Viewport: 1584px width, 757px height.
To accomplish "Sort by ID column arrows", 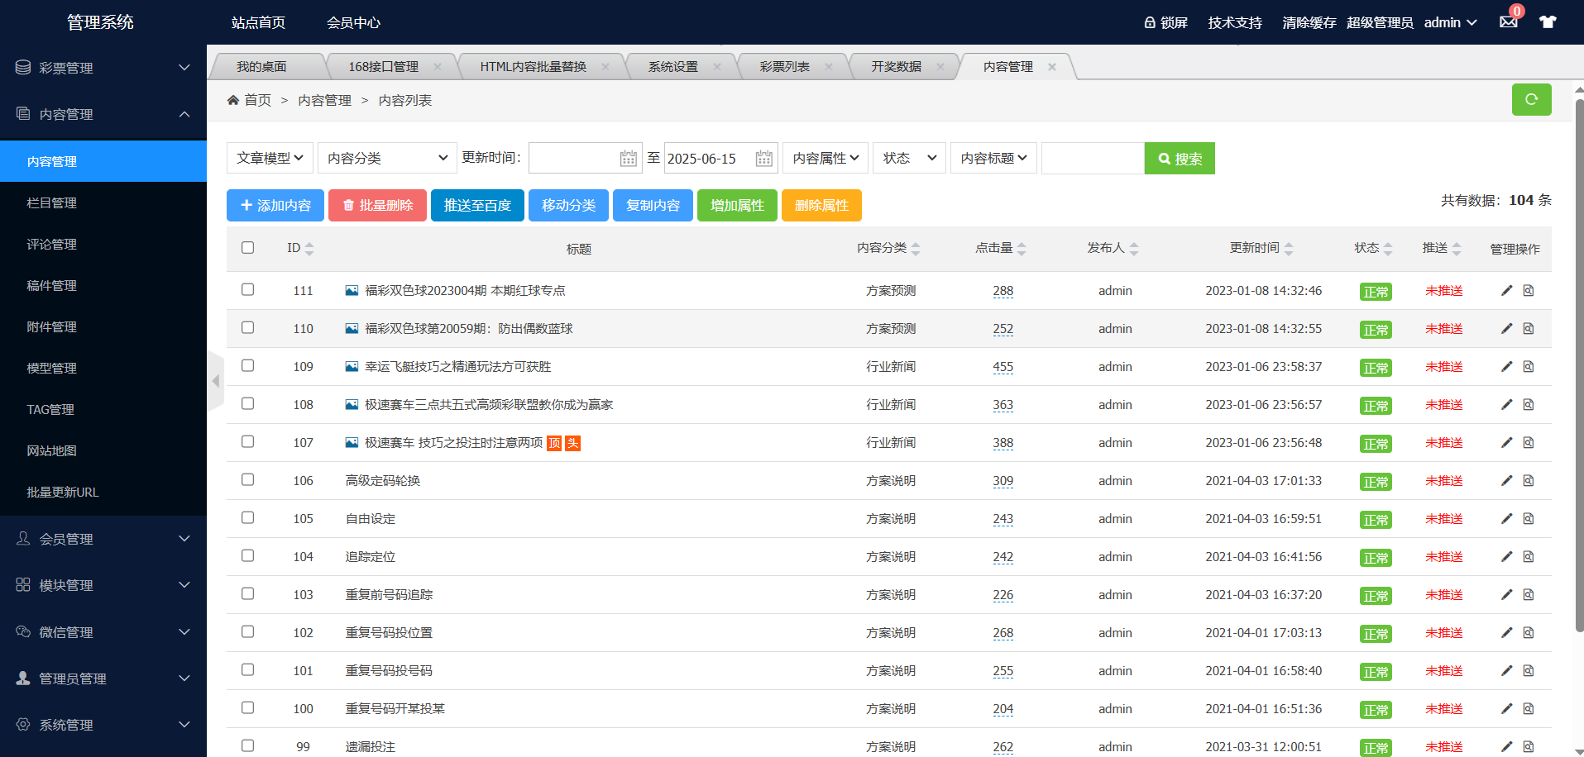I will pyautogui.click(x=309, y=249).
